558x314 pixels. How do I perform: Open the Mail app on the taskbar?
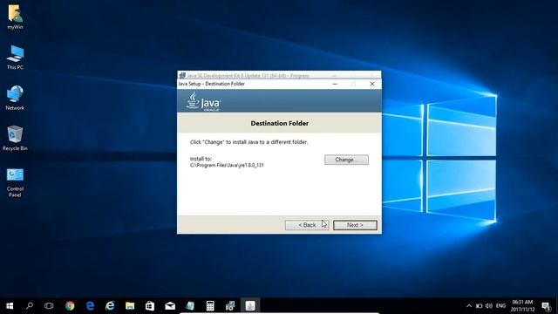click(170, 306)
